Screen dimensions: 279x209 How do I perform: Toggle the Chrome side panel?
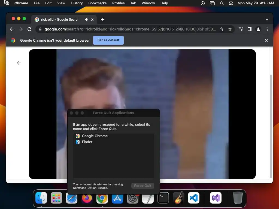coord(250,29)
